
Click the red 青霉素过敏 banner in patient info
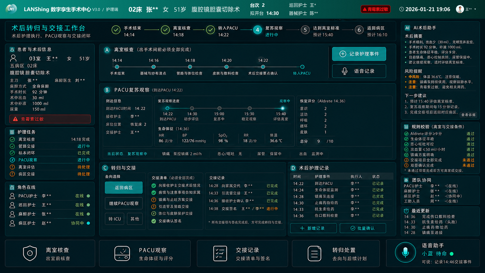(x=50, y=119)
